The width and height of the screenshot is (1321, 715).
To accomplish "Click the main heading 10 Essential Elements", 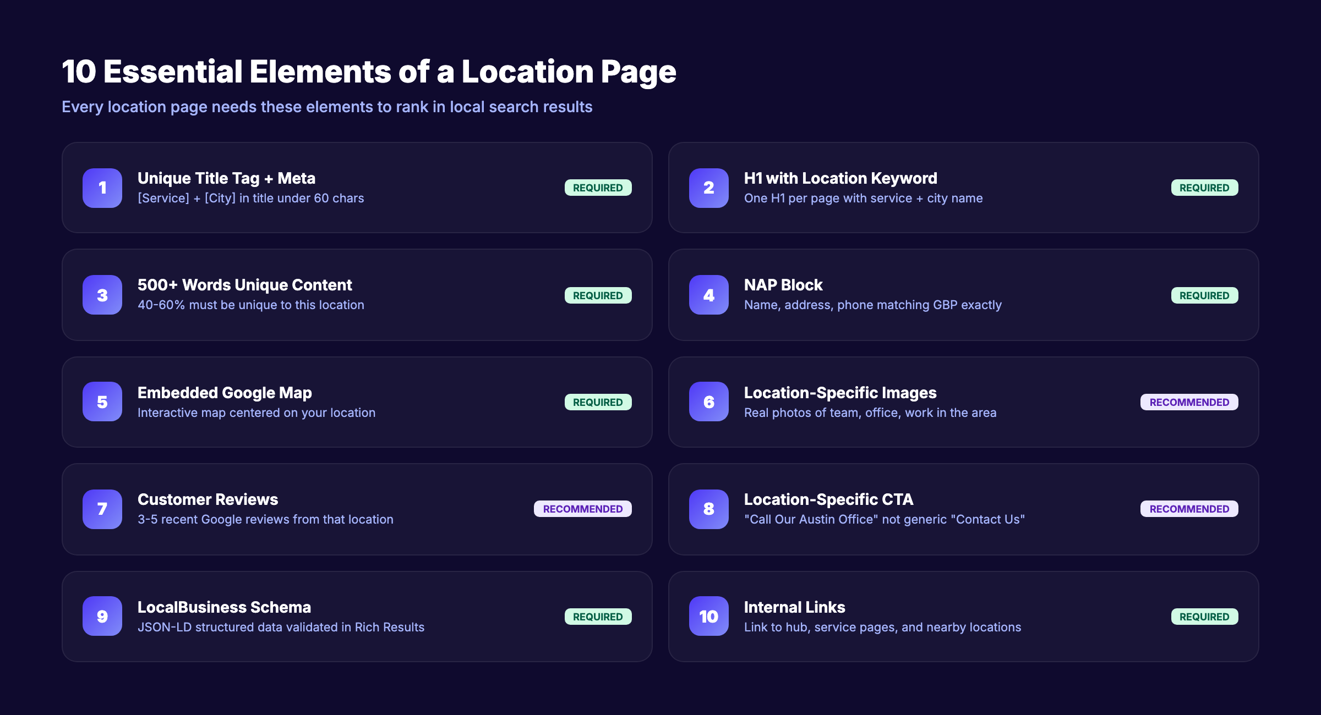I will pyautogui.click(x=369, y=70).
